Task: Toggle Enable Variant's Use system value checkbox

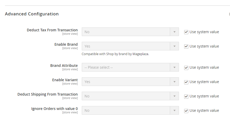Action: tap(186, 82)
